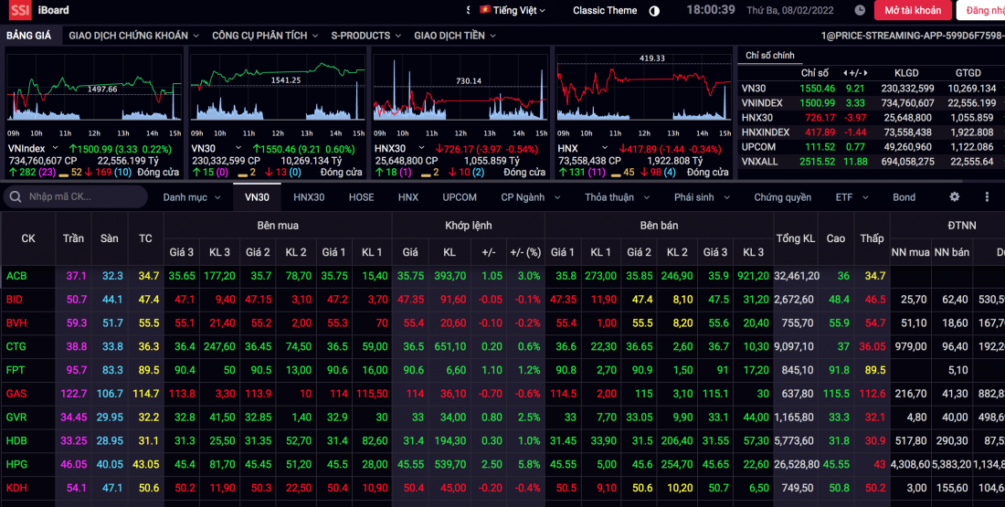Click the Vietnam flag language icon
This screenshot has height=507, width=1005.
[484, 10]
